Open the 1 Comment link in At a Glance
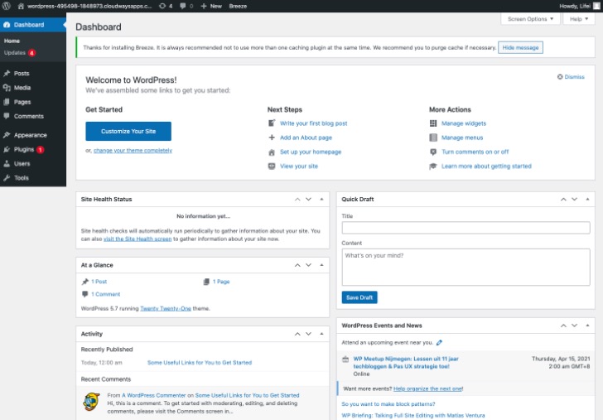This screenshot has height=420, width=603. click(106, 294)
